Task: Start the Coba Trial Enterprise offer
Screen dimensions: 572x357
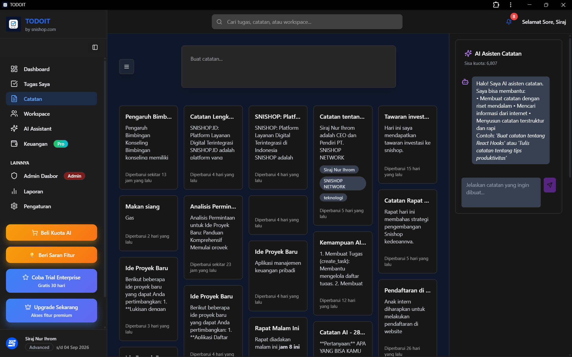Action: (x=52, y=281)
